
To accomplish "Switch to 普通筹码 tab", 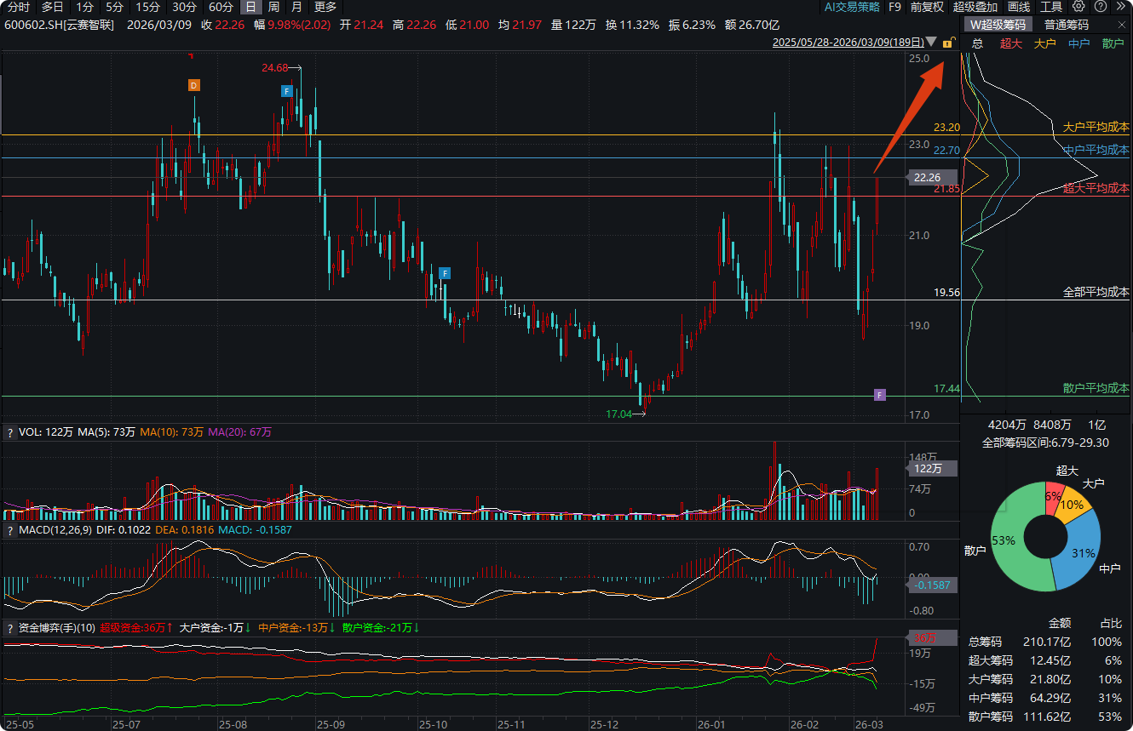I will click(1067, 25).
